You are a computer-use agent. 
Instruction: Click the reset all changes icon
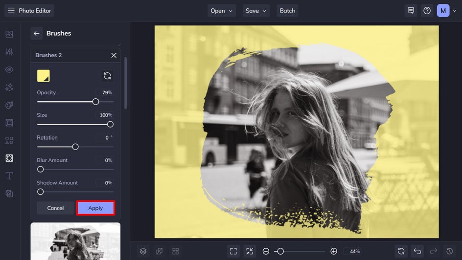click(401, 251)
